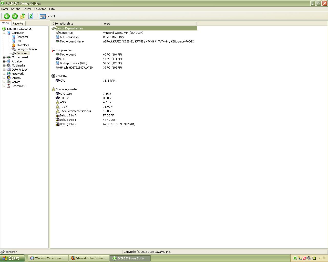Open the Übersicht tree item
The image size is (328, 262).
point(22,37)
